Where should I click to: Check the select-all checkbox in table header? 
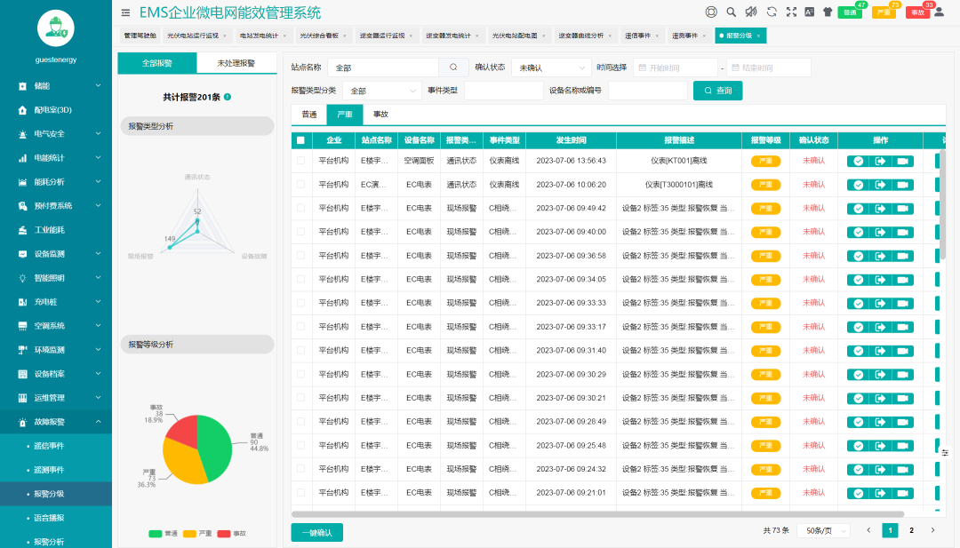coord(300,140)
